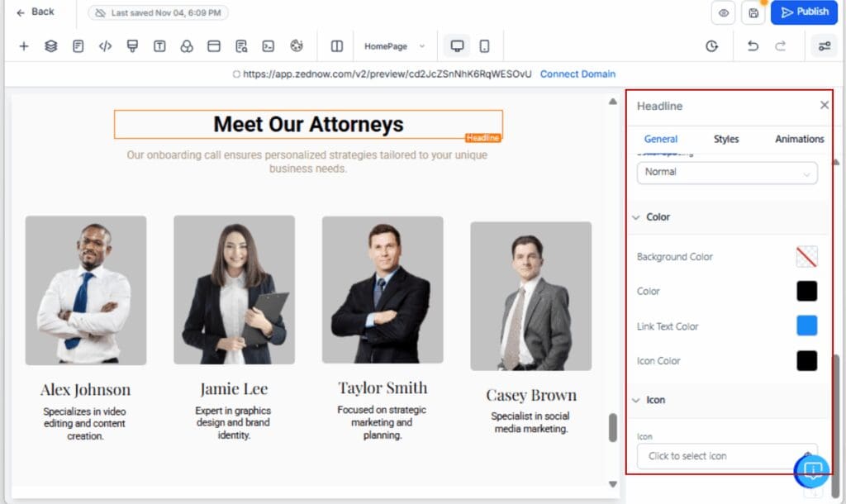
Task: Open the HomePage page selector dropdown
Action: pos(395,47)
